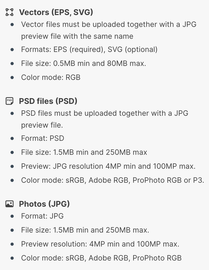Click the PSD file size line
The width and height of the screenshot is (209, 270).
tap(84, 152)
